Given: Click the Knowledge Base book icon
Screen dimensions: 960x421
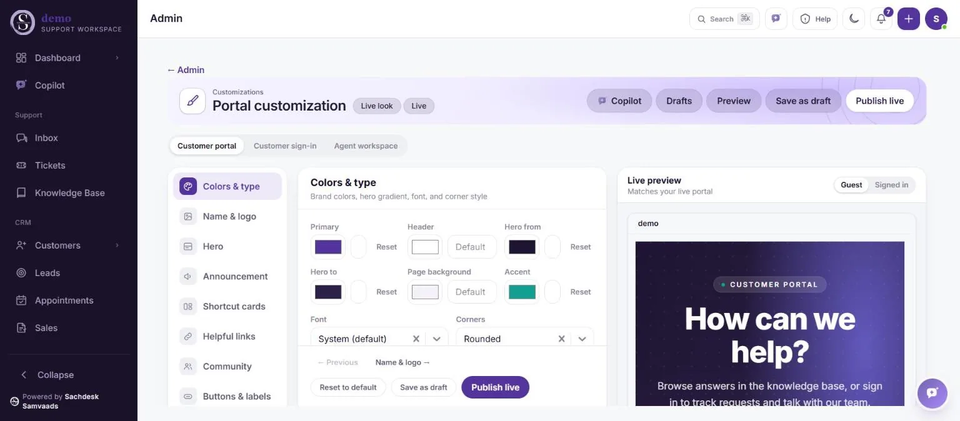Looking at the screenshot, I should 21,193.
